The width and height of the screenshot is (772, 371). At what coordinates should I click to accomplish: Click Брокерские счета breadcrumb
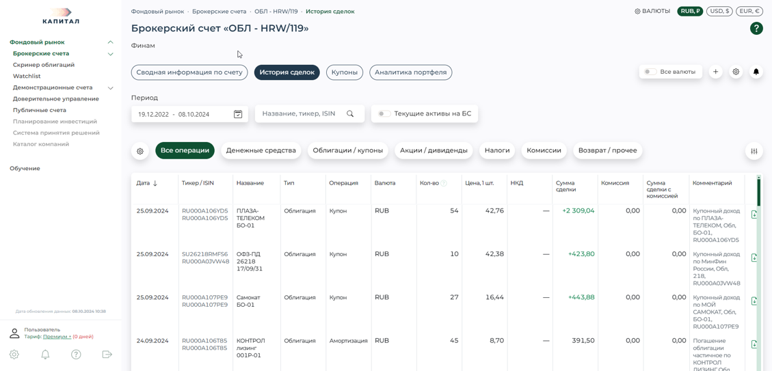[x=219, y=11]
